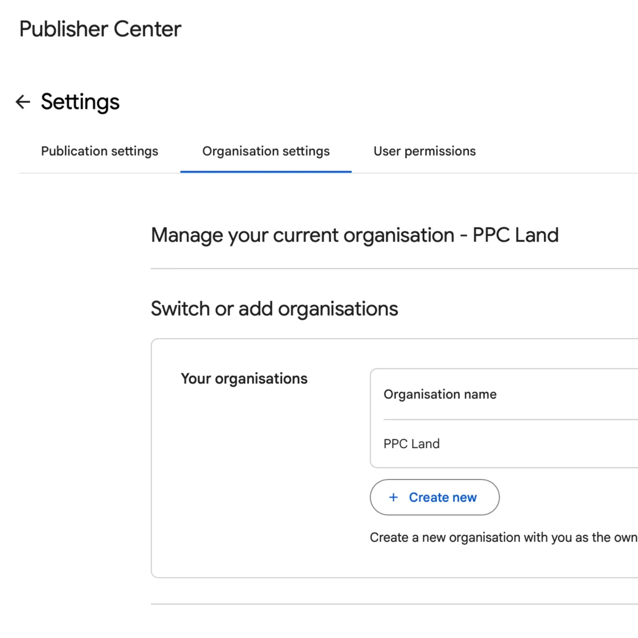Screen dimensions: 638x638
Task: Click the owner description text below Create new
Action: click(x=502, y=537)
